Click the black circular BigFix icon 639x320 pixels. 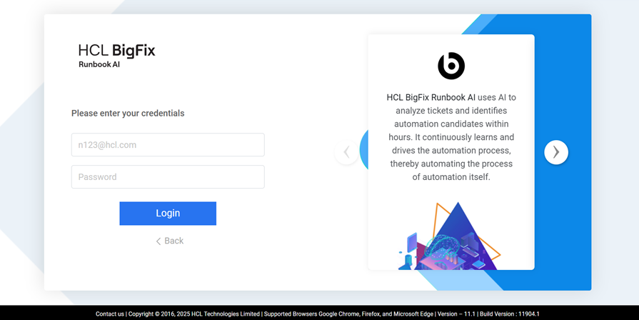point(451,66)
